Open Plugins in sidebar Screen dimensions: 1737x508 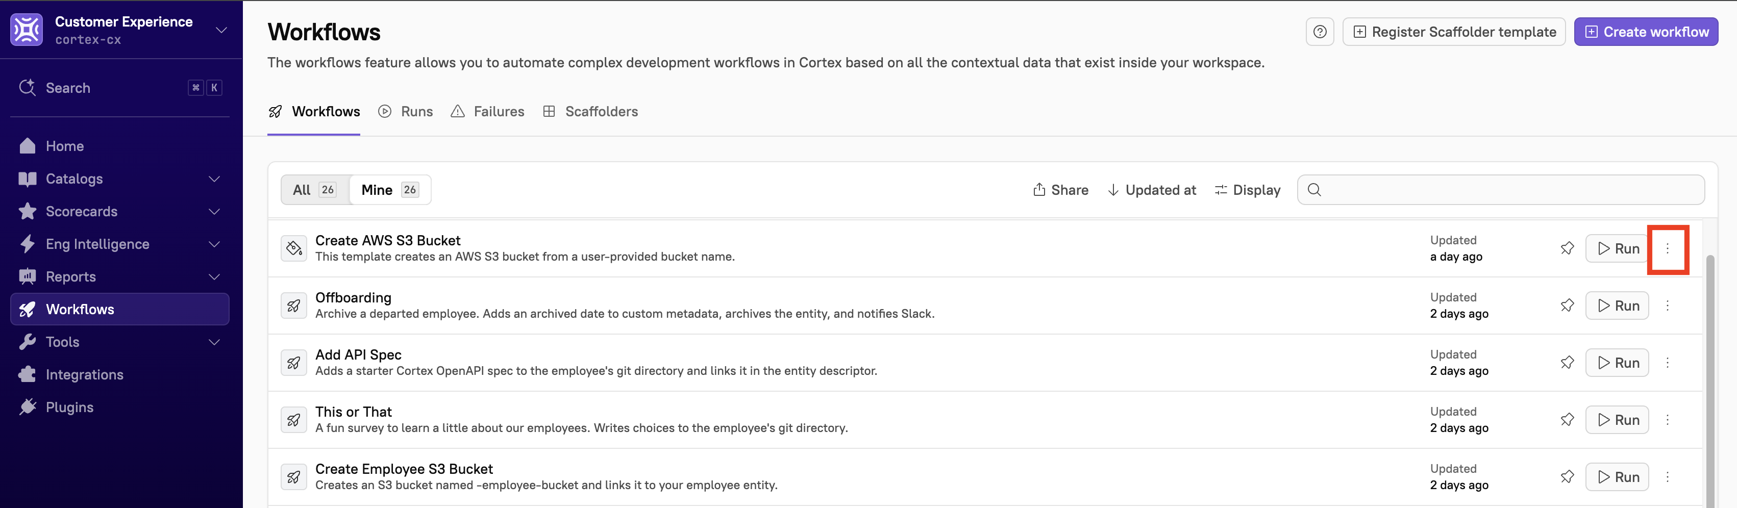[x=120, y=407]
